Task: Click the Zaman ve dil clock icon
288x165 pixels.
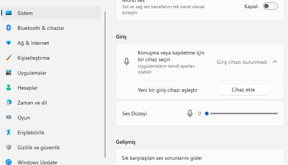Action: point(9,103)
